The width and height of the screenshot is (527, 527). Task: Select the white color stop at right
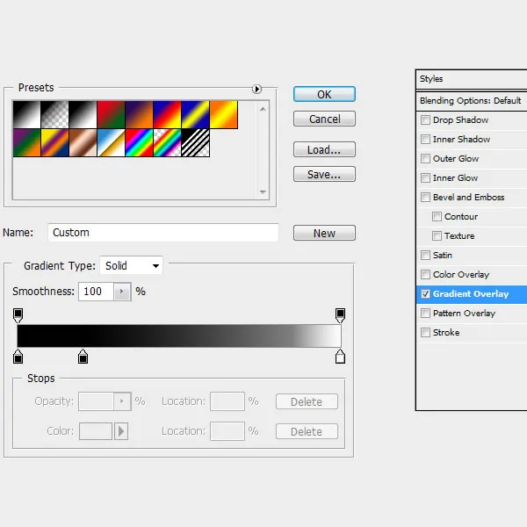(340, 357)
